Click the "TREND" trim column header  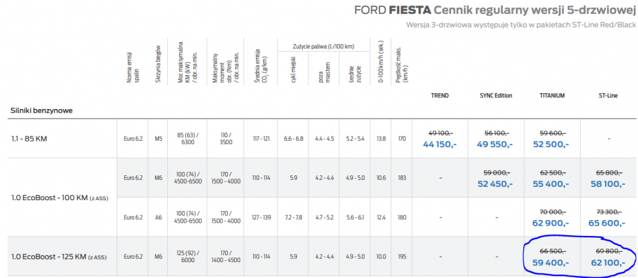[440, 96]
